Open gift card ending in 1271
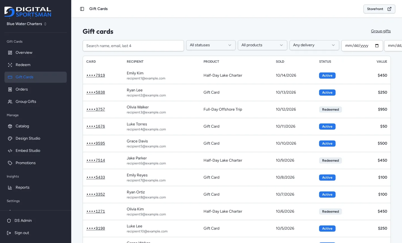This screenshot has height=243, width=402. (x=96, y=212)
